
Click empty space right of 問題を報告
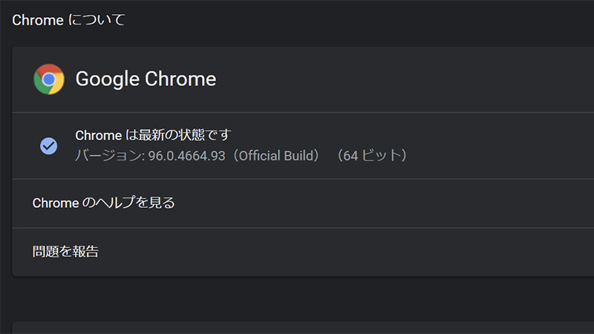[371, 252]
